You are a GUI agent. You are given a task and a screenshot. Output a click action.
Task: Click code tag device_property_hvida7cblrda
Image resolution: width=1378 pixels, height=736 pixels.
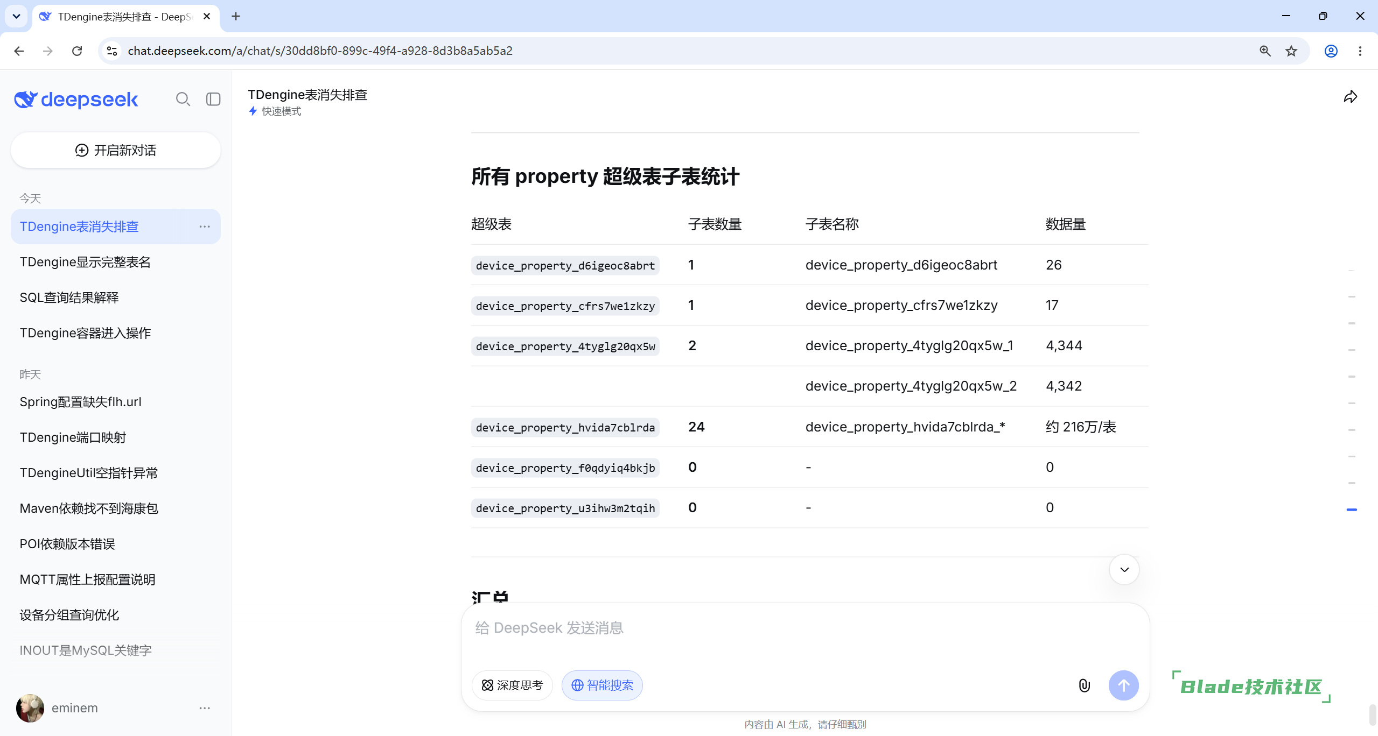coord(565,427)
